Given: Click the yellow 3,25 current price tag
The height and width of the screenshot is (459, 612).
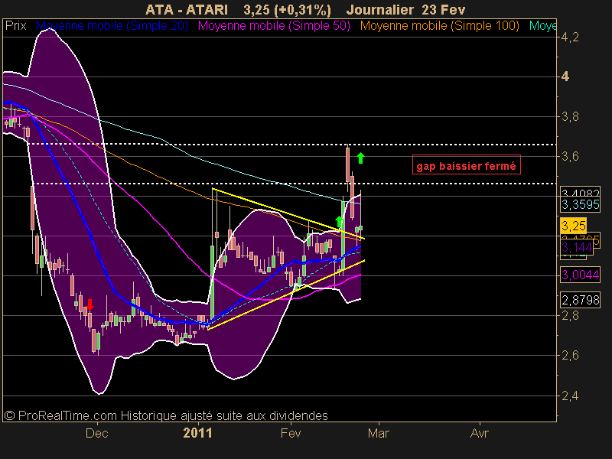Looking at the screenshot, I should pyautogui.click(x=573, y=226).
